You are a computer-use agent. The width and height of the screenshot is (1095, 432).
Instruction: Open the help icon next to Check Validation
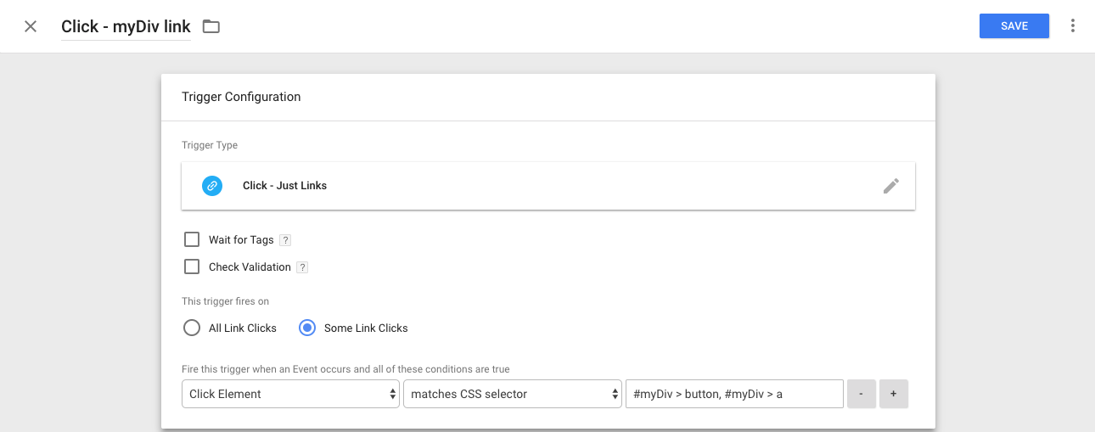(302, 267)
